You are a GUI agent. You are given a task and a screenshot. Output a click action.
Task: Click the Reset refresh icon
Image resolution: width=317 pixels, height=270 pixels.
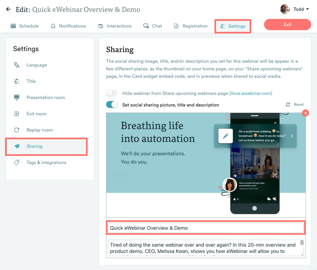(x=288, y=105)
